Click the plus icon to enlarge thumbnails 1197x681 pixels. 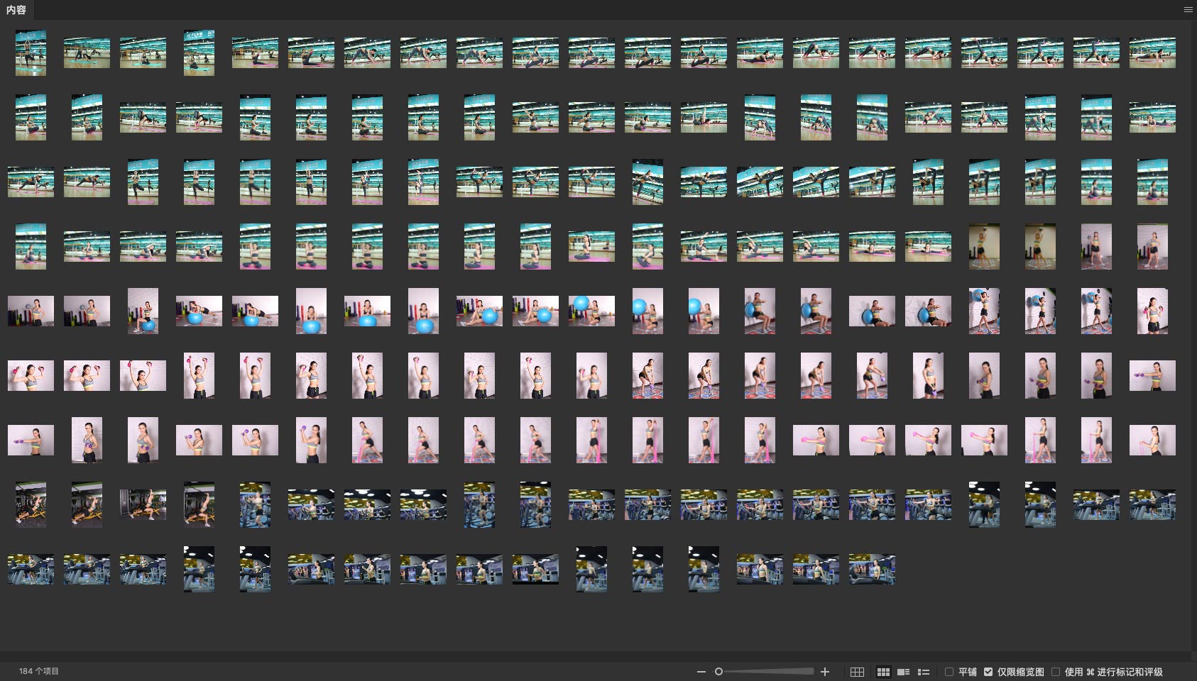coord(825,672)
